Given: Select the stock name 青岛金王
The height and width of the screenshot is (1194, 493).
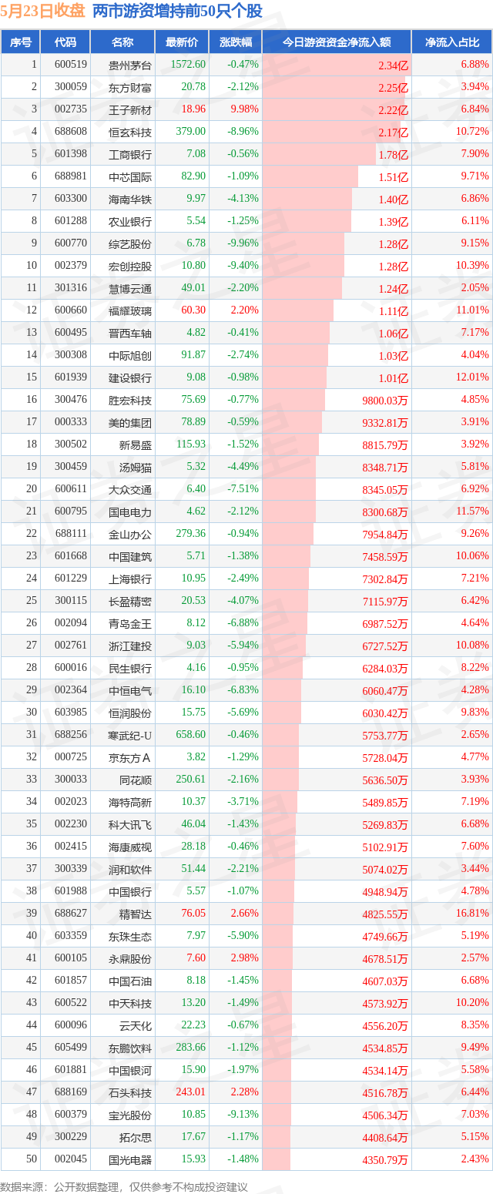Looking at the screenshot, I should [x=130, y=623].
